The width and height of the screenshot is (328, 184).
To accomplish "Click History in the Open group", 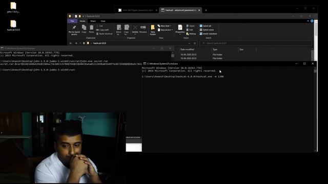I will pyautogui.click(x=191, y=34).
